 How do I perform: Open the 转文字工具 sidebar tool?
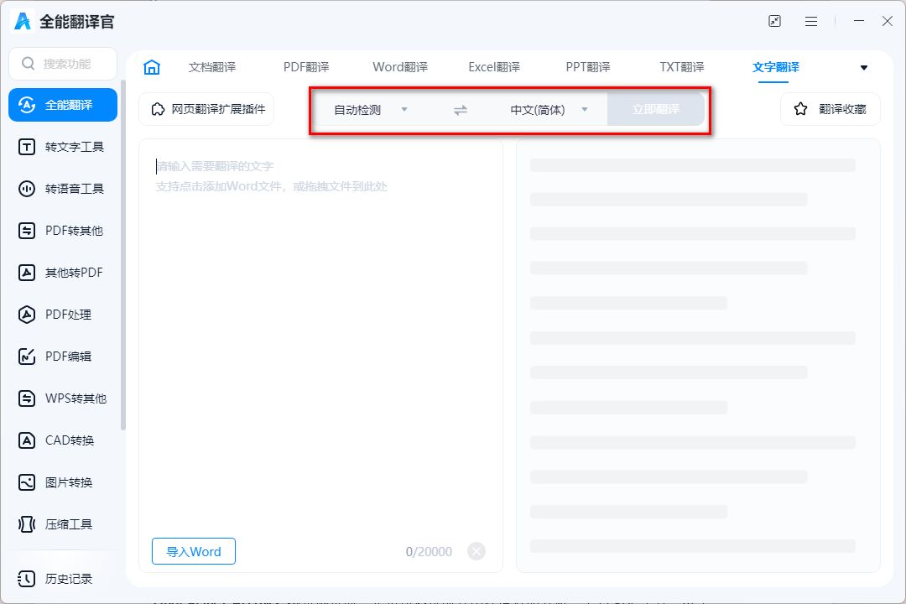coord(63,147)
